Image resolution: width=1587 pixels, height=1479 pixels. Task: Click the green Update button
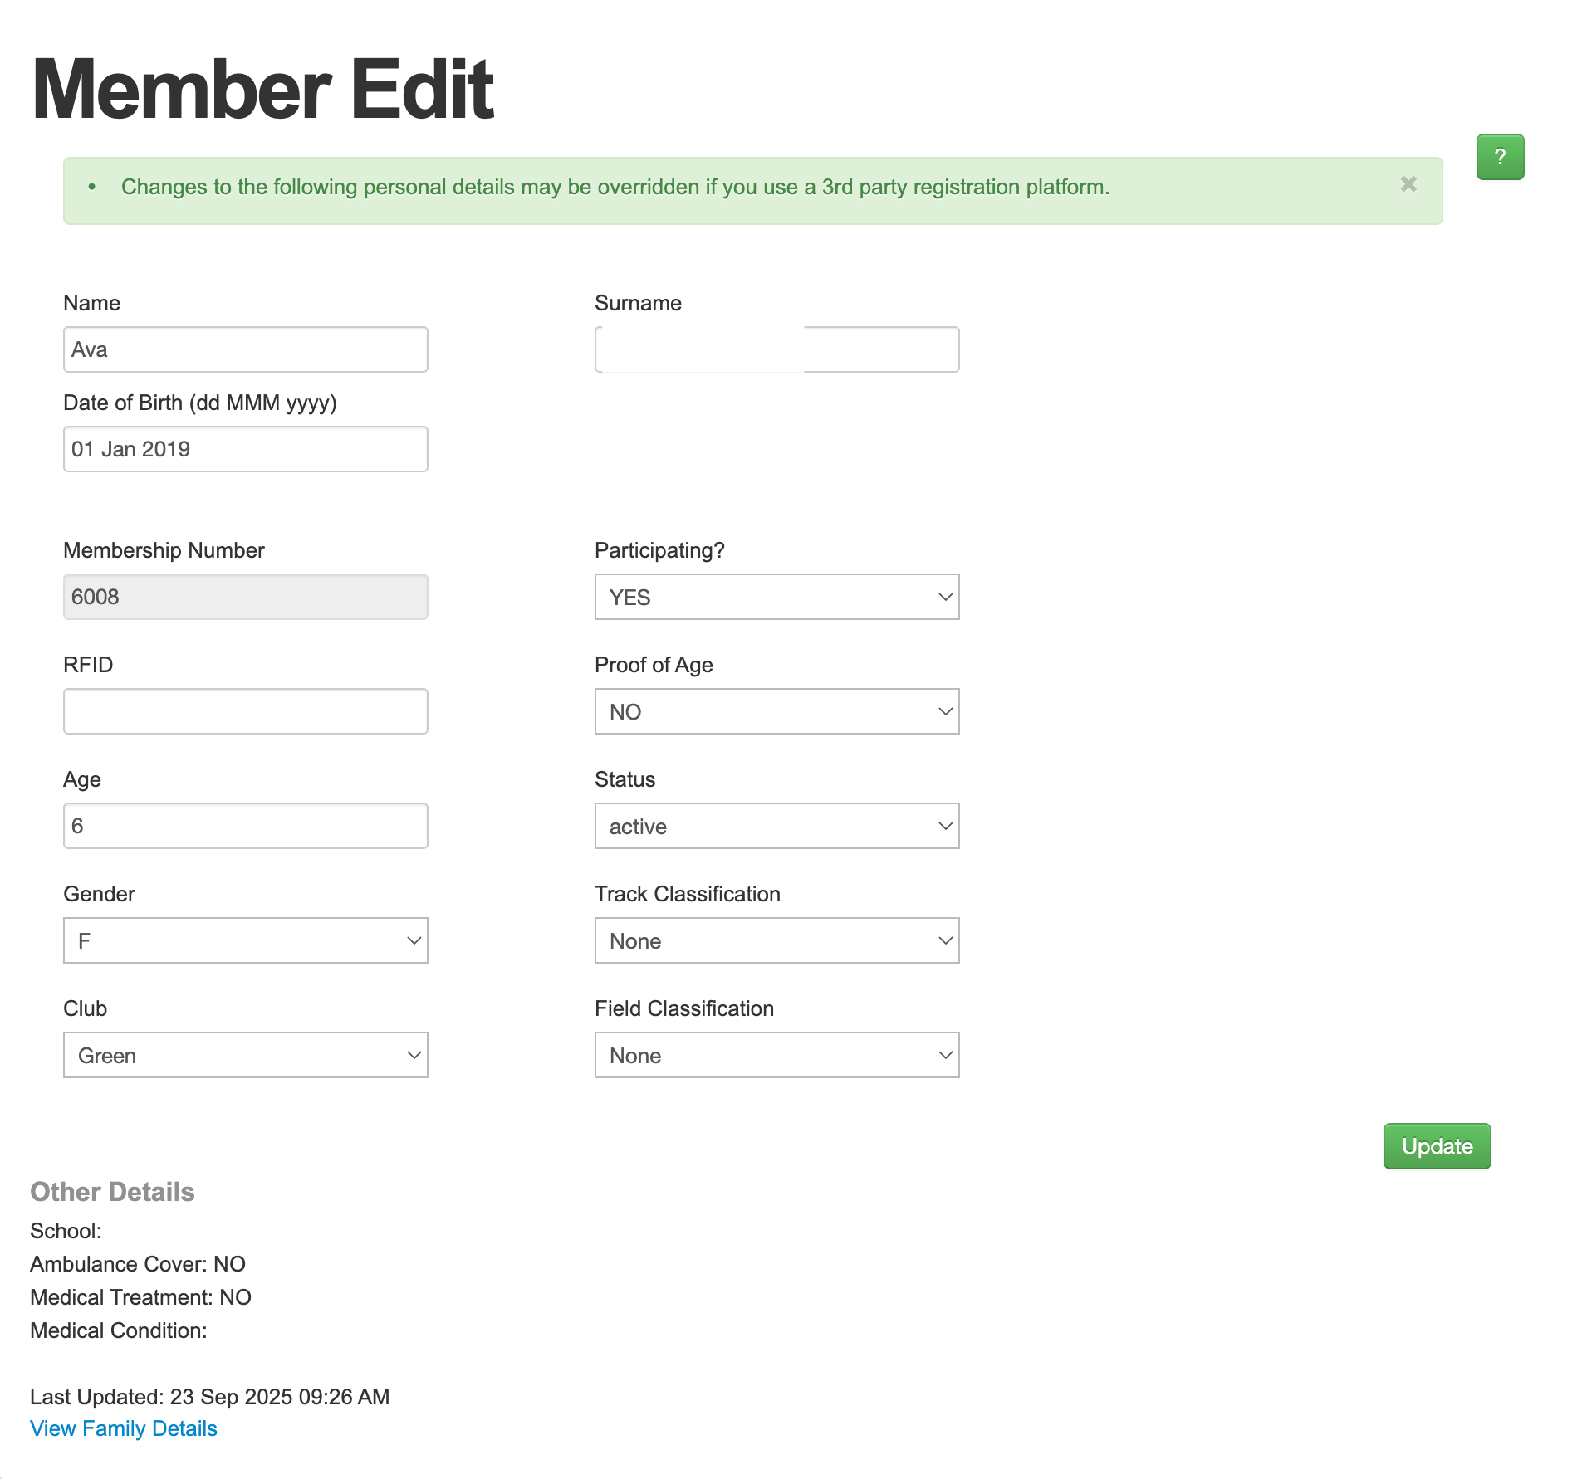(x=1437, y=1146)
